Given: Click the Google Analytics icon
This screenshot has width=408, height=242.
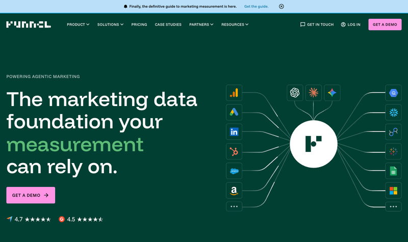Looking at the screenshot, I should pyautogui.click(x=234, y=93).
